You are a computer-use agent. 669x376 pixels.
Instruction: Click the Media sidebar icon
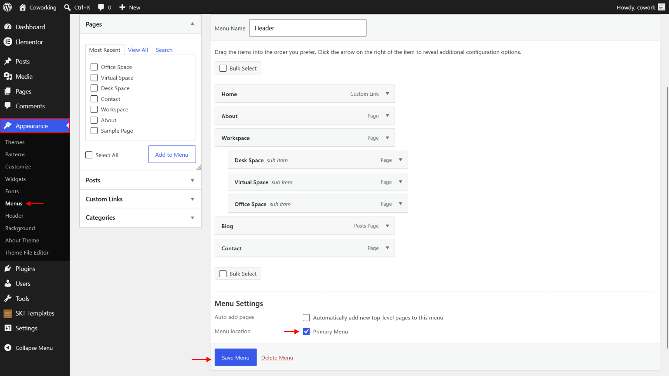tap(8, 77)
